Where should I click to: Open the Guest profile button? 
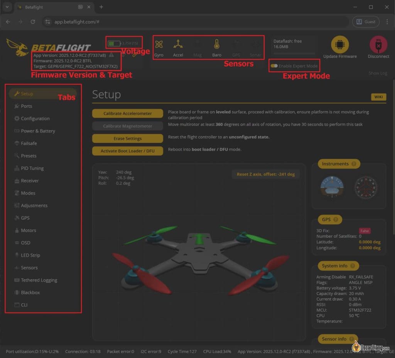point(366,22)
